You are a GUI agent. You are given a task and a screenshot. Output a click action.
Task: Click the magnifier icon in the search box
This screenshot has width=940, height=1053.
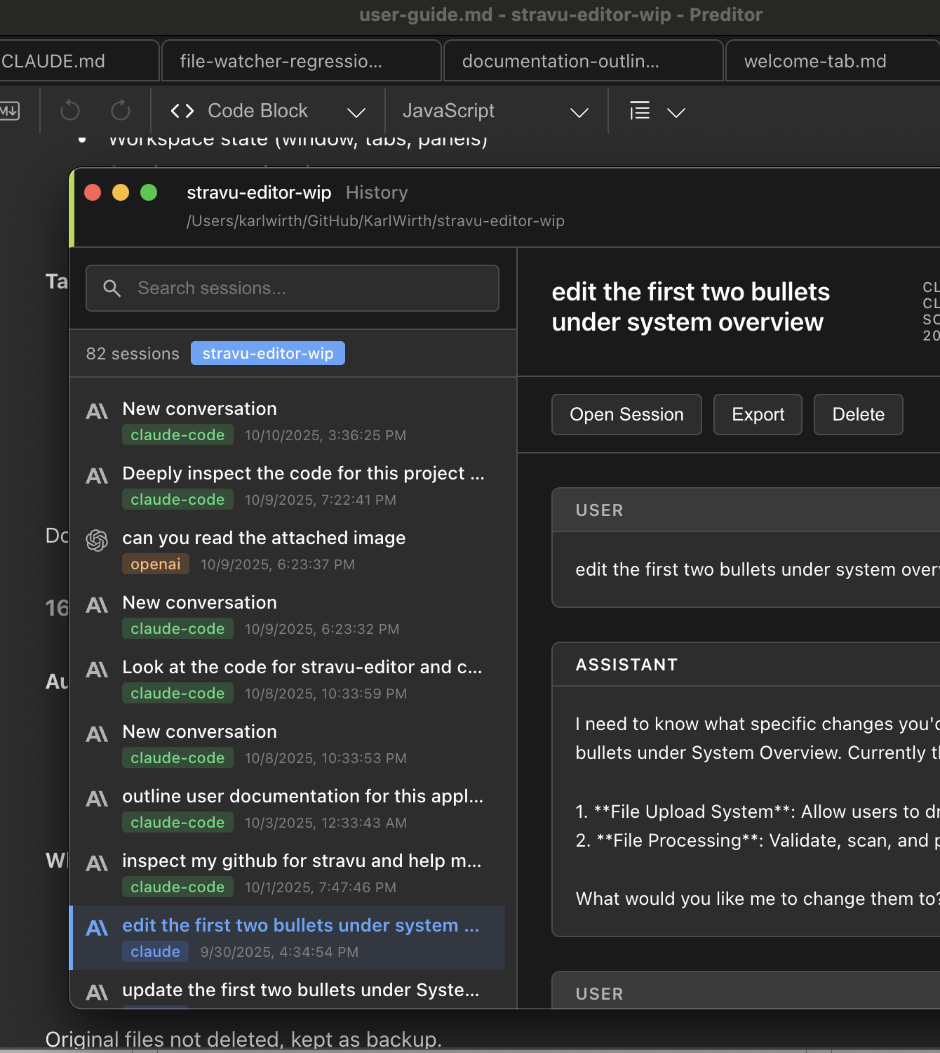pyautogui.click(x=112, y=288)
